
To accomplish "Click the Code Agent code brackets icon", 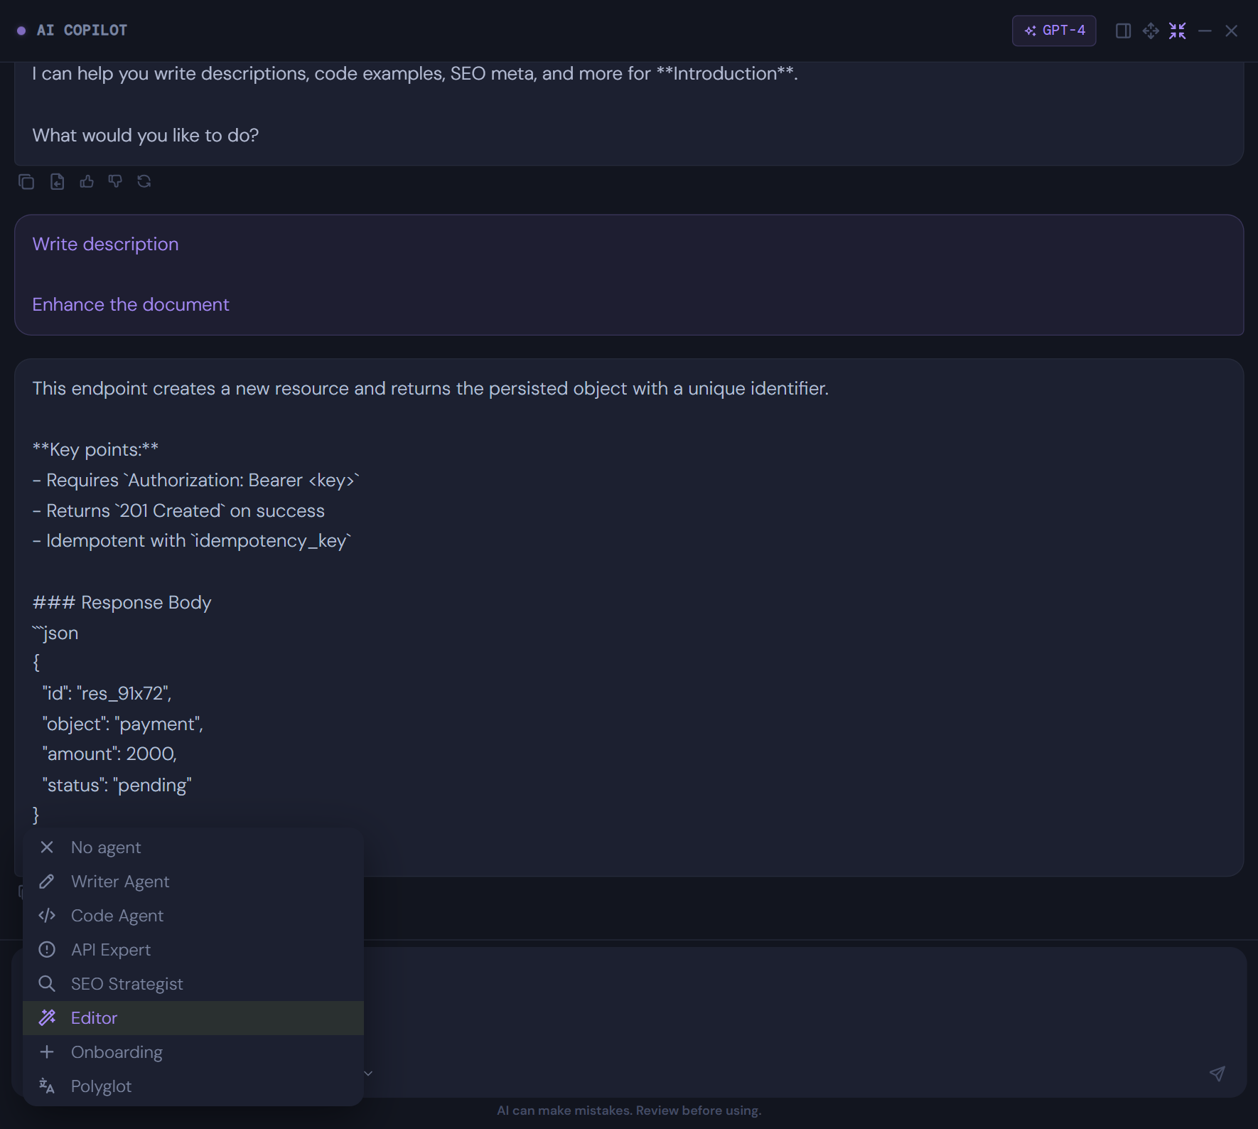I will [47, 915].
